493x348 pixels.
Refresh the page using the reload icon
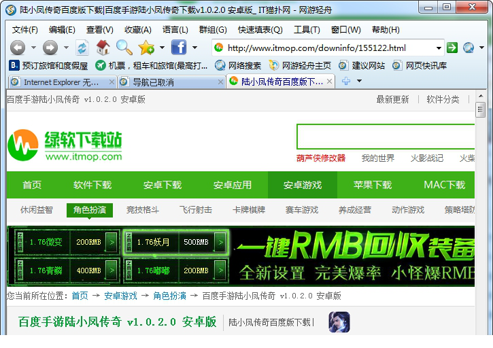pyautogui.click(x=82, y=48)
